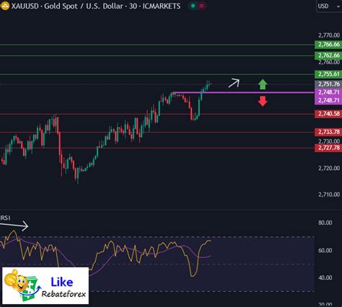Click the XAUUSD Gold Spot symbol title
Image resolution: width=342 pixels, height=307 pixels.
(x=96, y=6)
